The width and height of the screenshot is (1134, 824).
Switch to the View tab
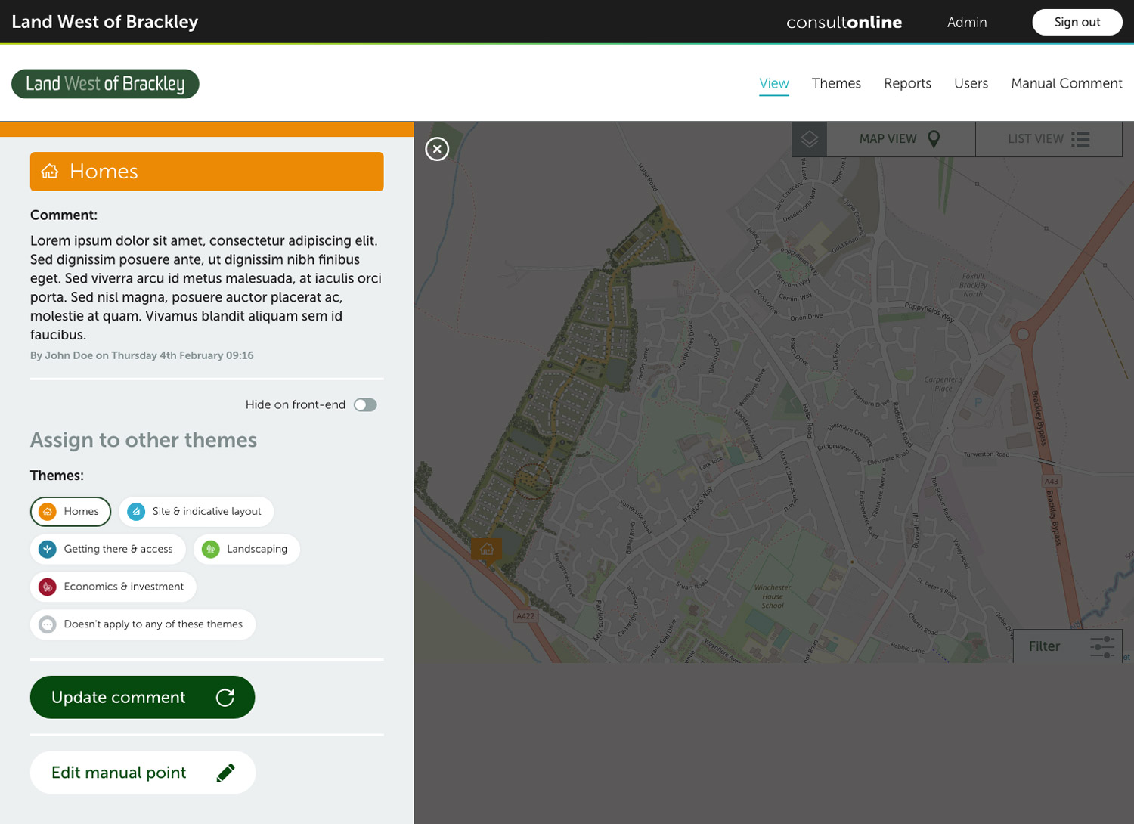tap(774, 83)
